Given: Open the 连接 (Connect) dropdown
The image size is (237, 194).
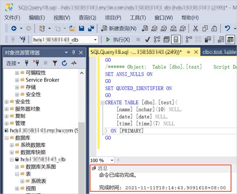Looking at the screenshot, I should 14,63.
